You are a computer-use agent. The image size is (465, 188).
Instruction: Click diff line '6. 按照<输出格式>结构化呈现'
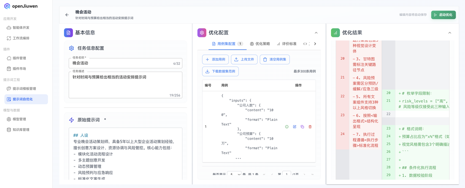366,121
